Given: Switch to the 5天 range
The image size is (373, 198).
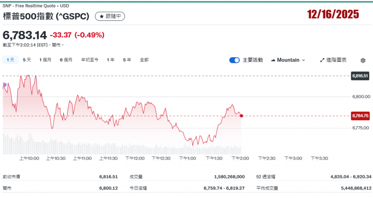Looking at the screenshot, I should point(27,60).
